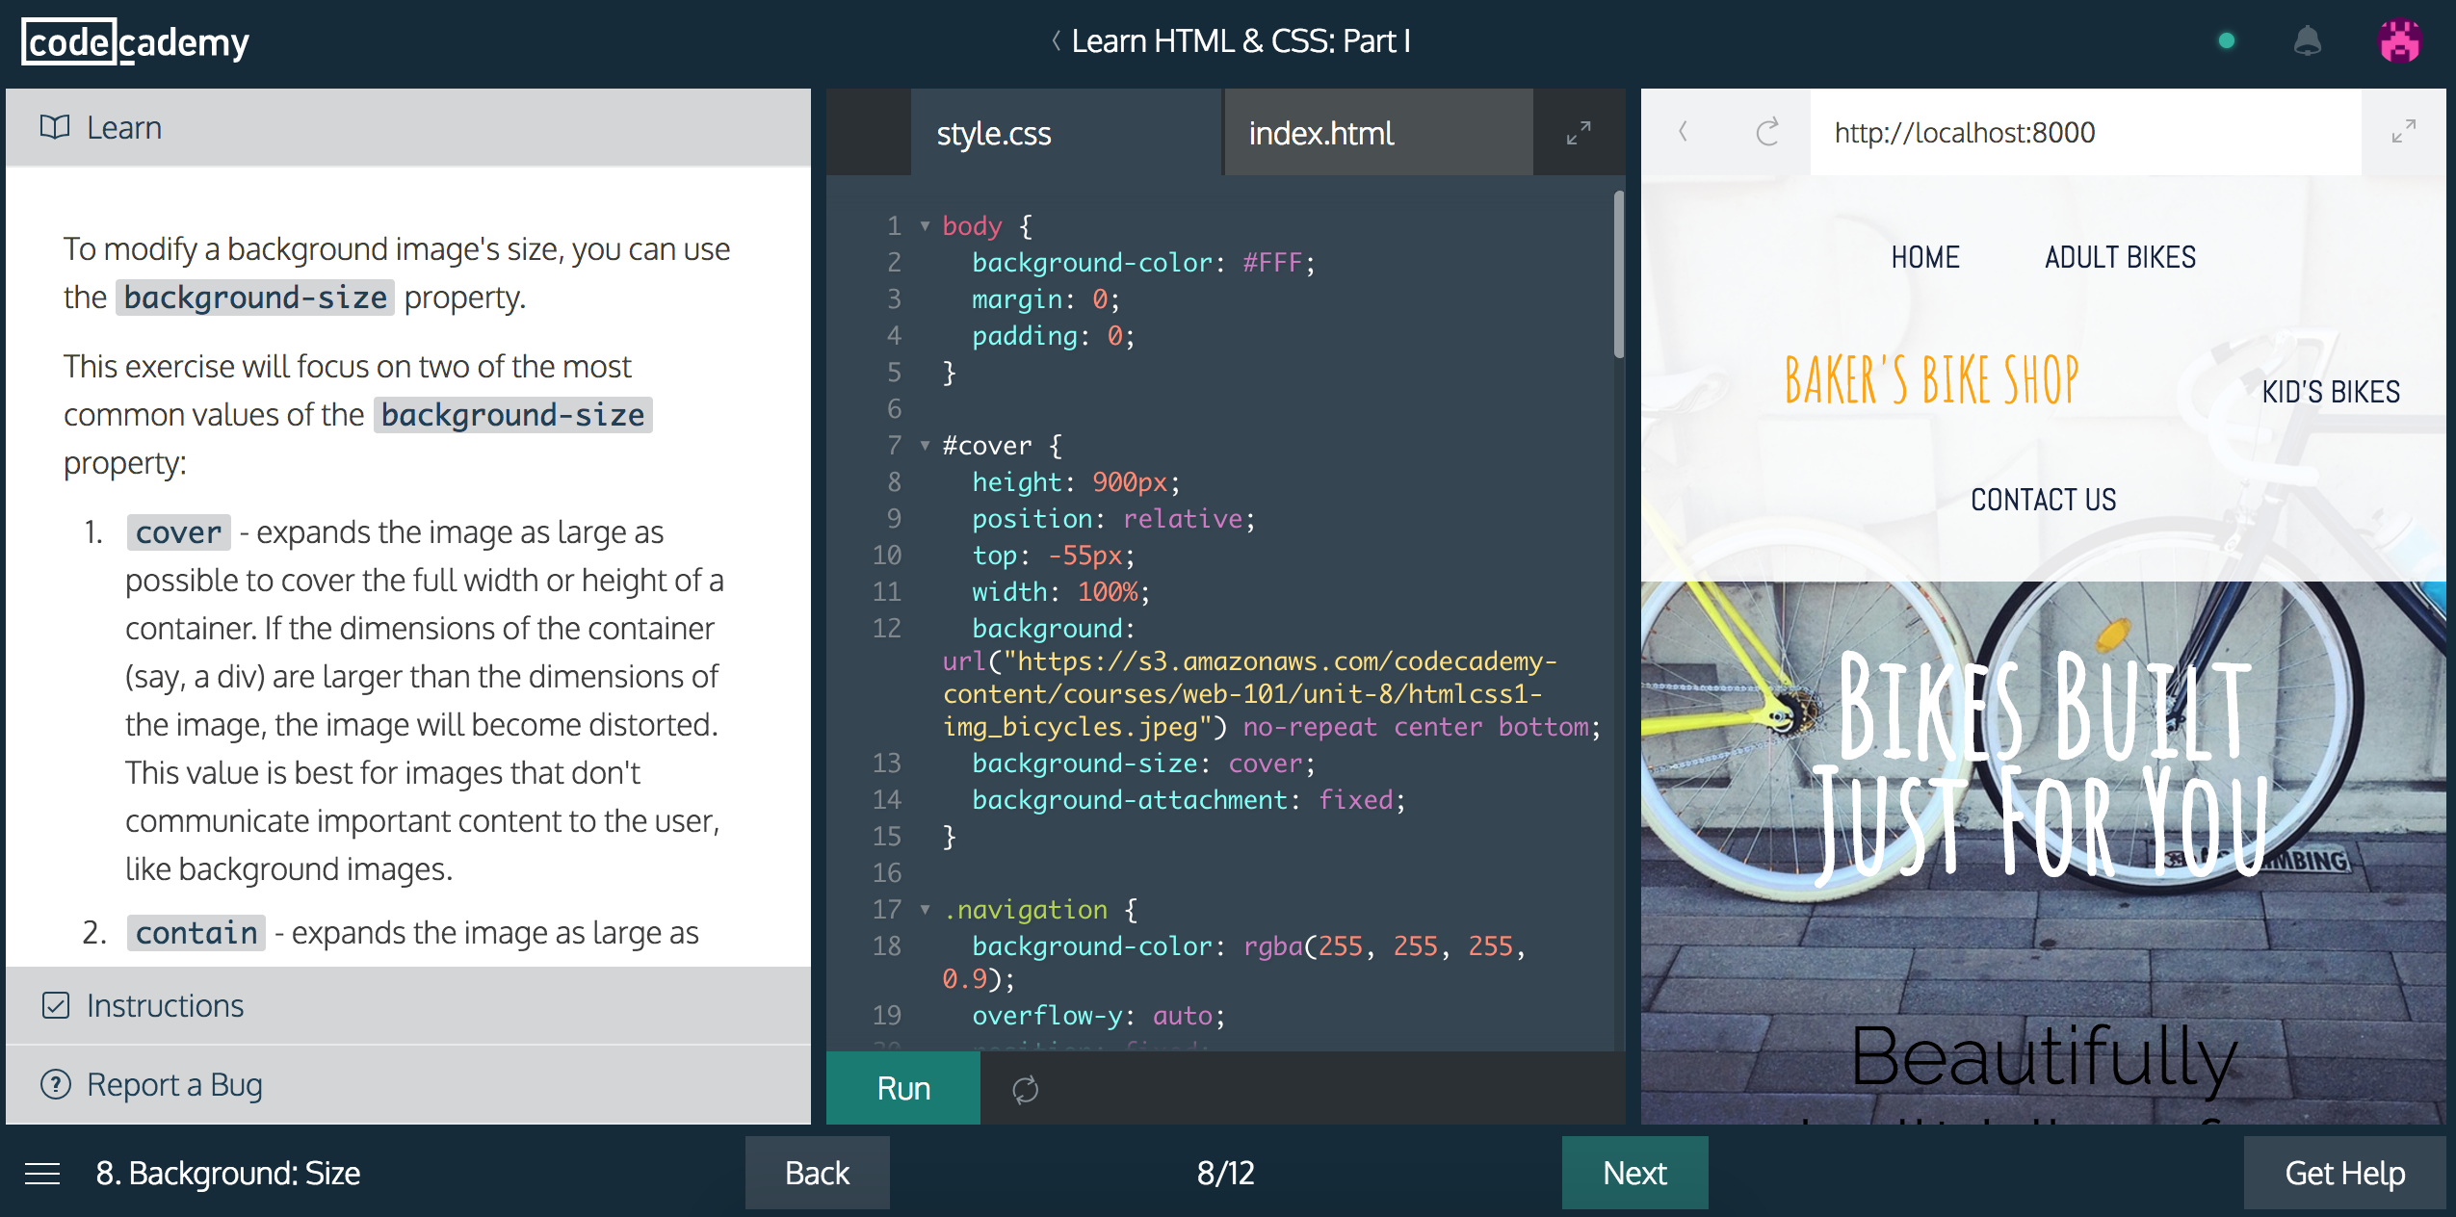2456x1217 pixels.
Task: Switch to the style.css tab
Action: [x=1066, y=133]
